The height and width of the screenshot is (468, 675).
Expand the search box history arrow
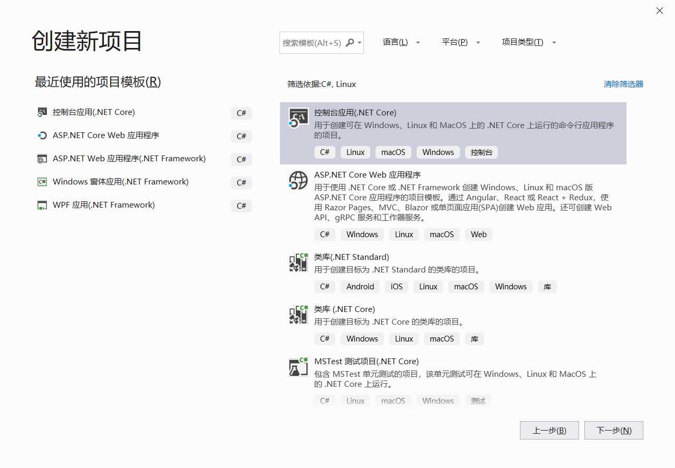click(360, 43)
